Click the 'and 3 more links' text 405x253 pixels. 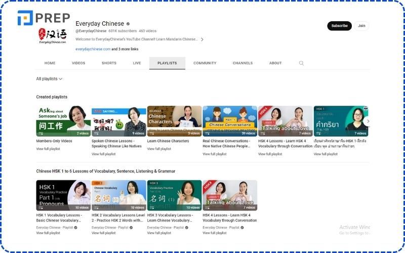tap(125, 49)
